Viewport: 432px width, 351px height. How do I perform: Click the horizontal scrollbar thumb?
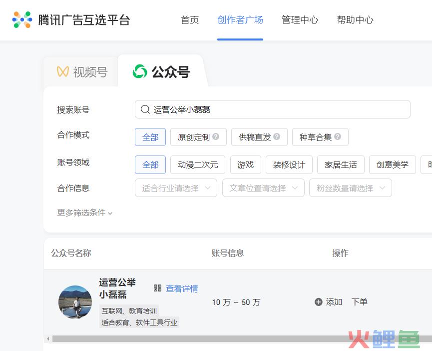[242, 338]
